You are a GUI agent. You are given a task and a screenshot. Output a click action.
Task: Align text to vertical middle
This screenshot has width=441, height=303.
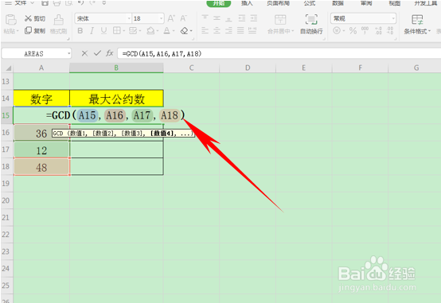coord(217,18)
